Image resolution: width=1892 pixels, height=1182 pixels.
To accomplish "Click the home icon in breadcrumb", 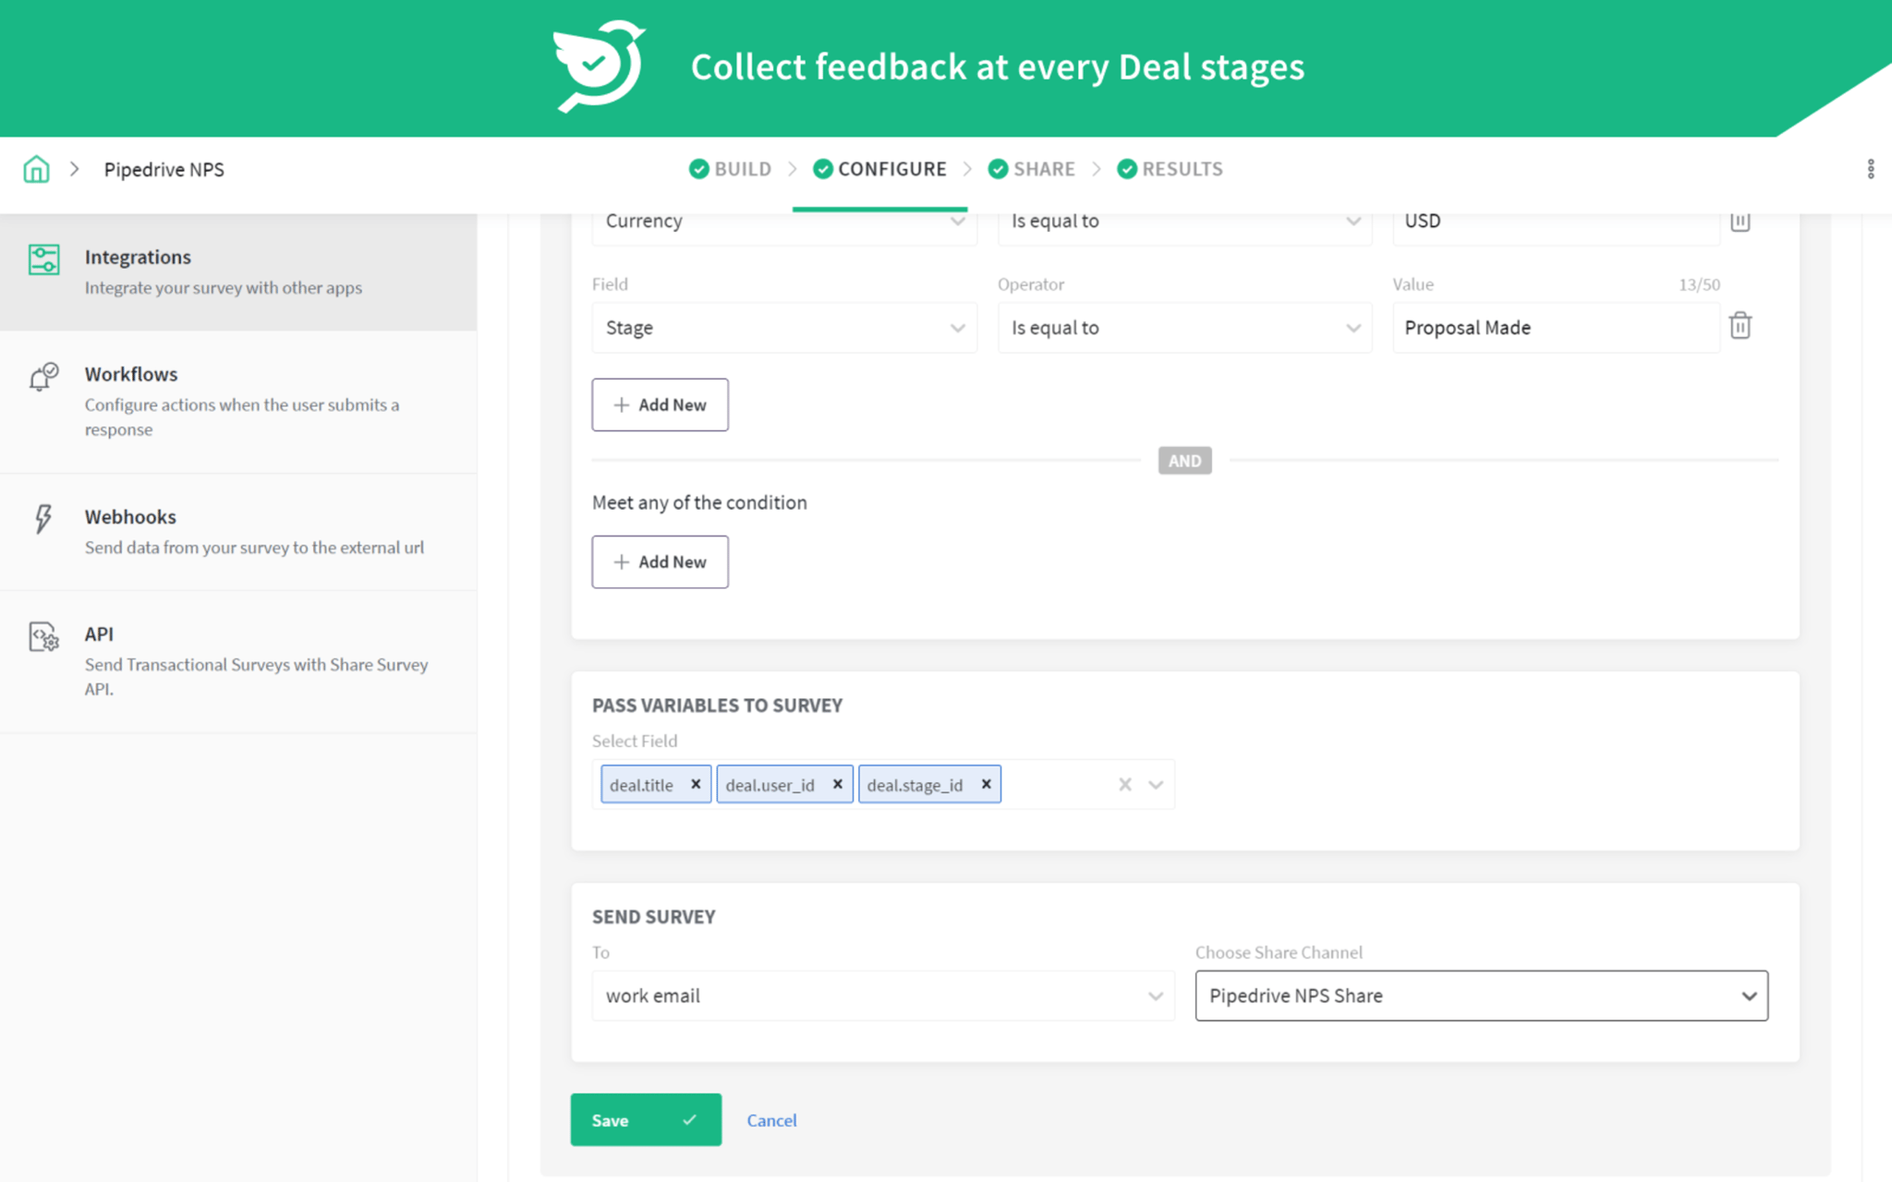I will [36, 169].
